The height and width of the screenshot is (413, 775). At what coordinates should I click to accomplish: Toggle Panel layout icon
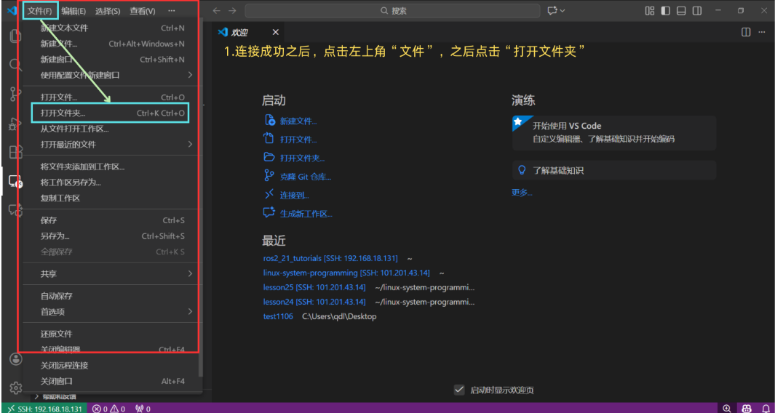(681, 10)
